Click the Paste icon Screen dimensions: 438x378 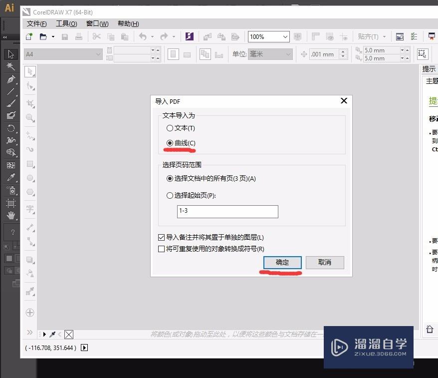(125, 37)
